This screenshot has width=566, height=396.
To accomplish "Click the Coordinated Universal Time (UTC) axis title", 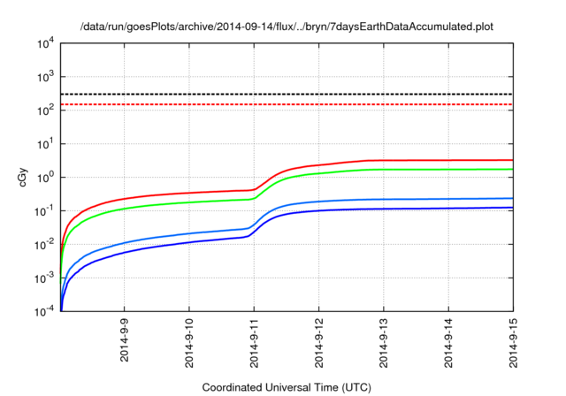I will tap(287, 388).
